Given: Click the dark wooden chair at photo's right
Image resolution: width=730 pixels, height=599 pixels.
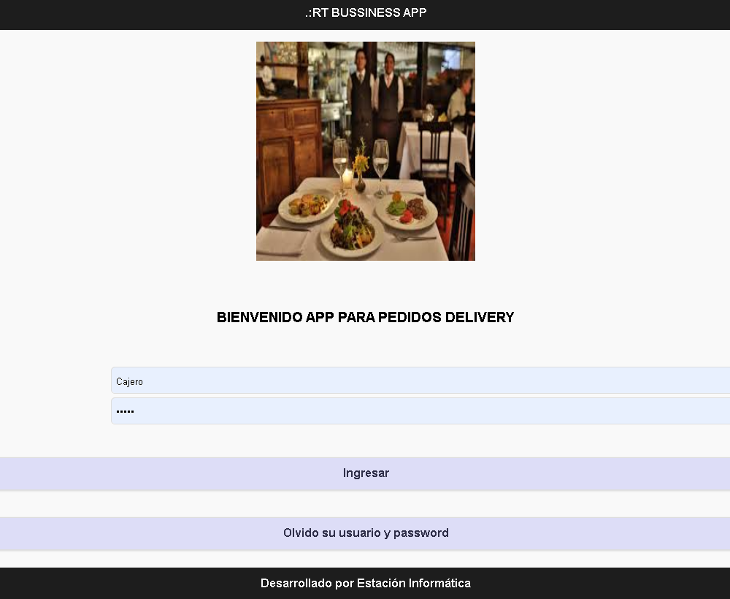Looking at the screenshot, I should (462, 208).
